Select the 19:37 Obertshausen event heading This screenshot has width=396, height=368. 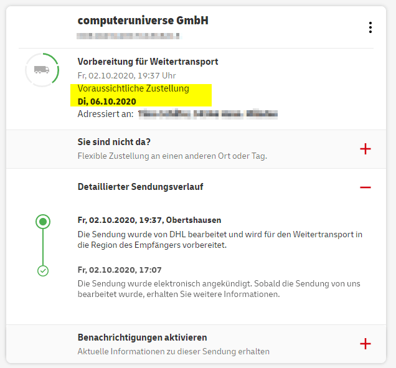click(149, 220)
